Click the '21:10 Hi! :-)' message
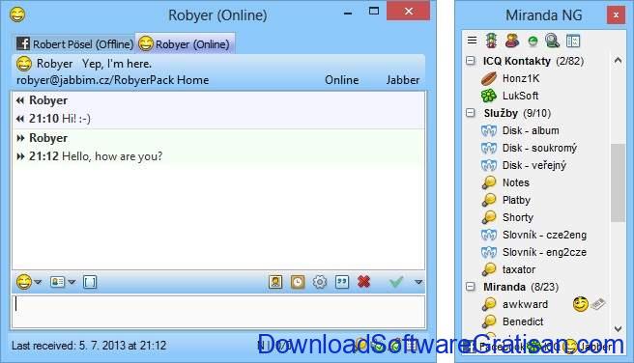This screenshot has width=634, height=363. point(60,119)
